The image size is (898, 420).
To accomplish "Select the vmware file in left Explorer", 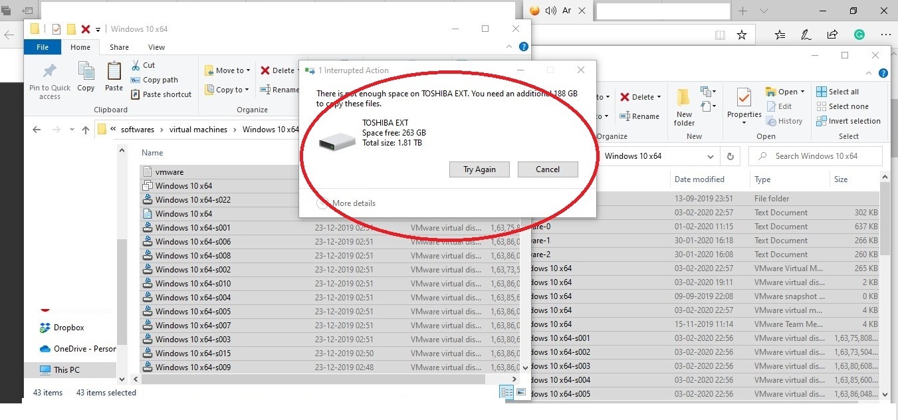I will 169,172.
